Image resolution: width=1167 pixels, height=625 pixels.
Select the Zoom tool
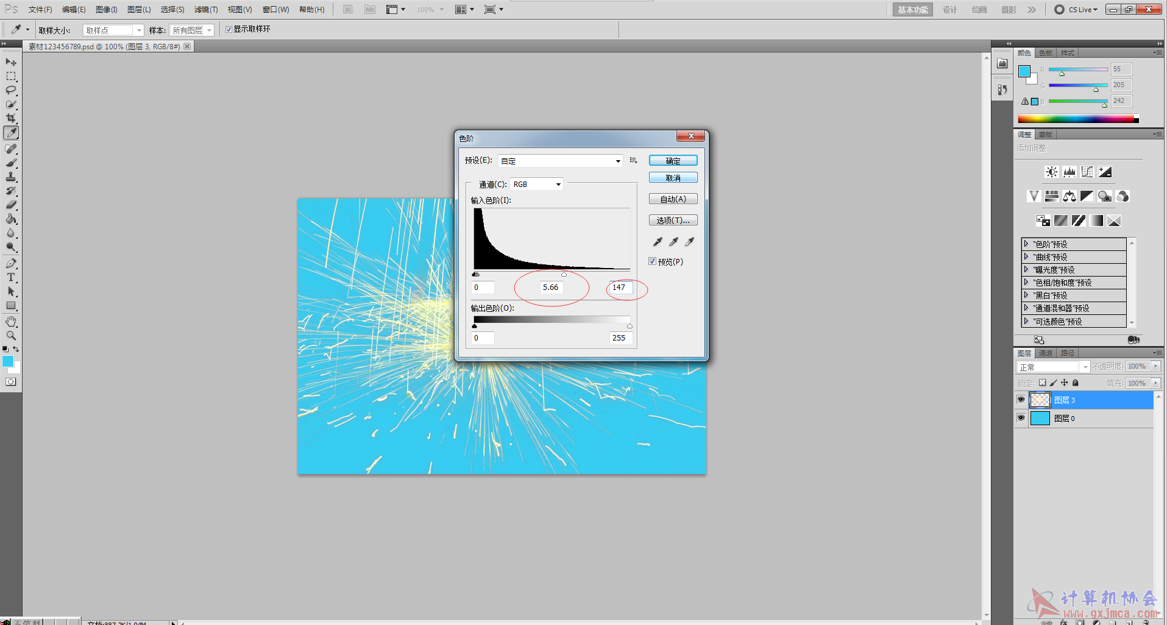pyautogui.click(x=11, y=335)
